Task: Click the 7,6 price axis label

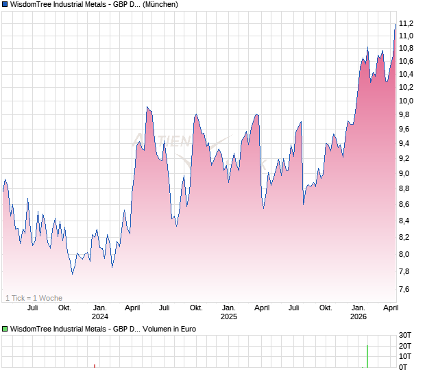Action: 404,290
